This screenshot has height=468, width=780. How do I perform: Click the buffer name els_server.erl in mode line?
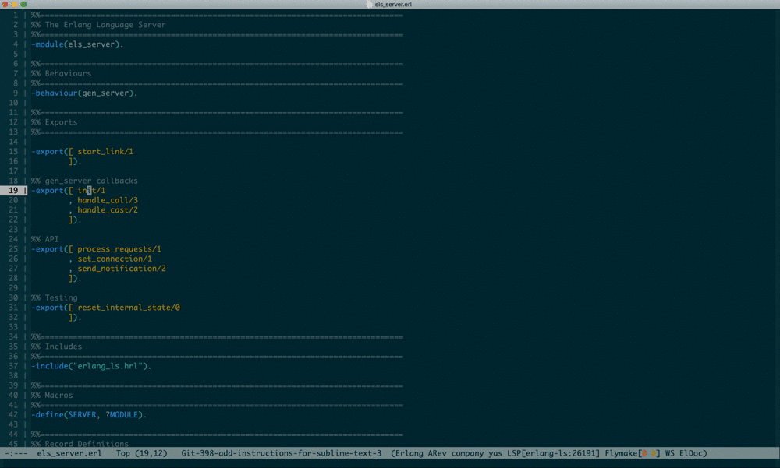pos(69,453)
